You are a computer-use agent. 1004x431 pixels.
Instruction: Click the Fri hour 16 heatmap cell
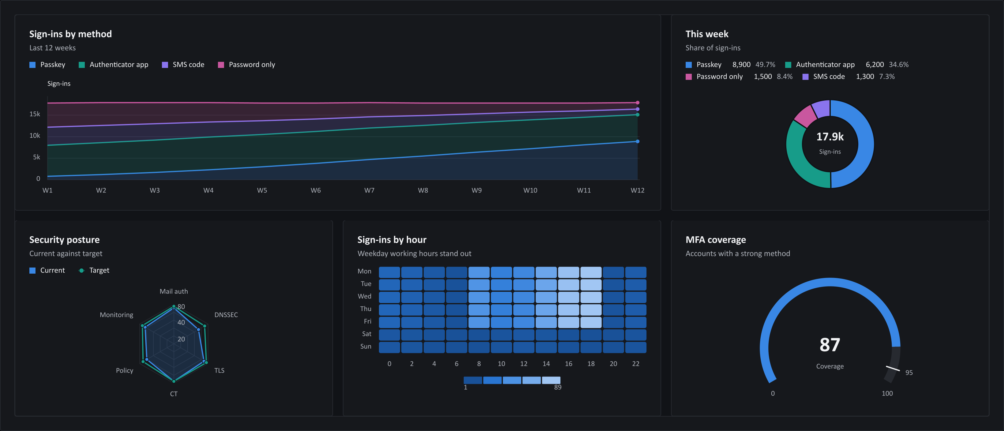coord(569,322)
